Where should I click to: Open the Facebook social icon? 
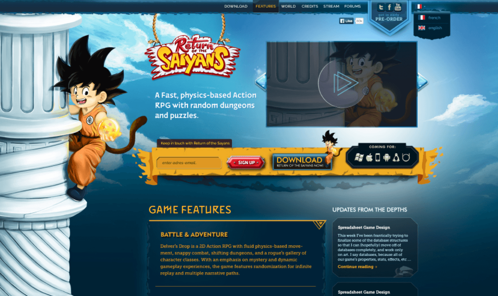(389, 7)
